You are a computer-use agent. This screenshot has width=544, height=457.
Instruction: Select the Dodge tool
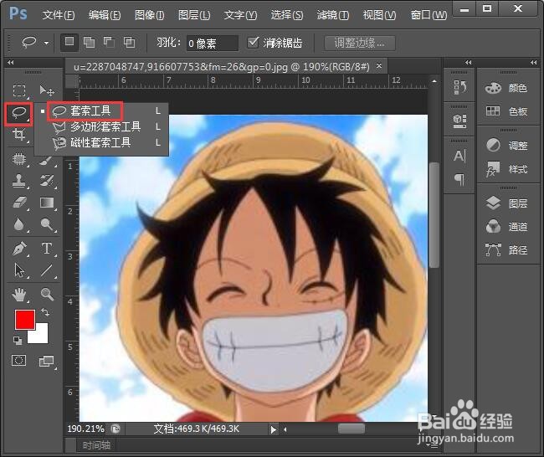point(47,224)
